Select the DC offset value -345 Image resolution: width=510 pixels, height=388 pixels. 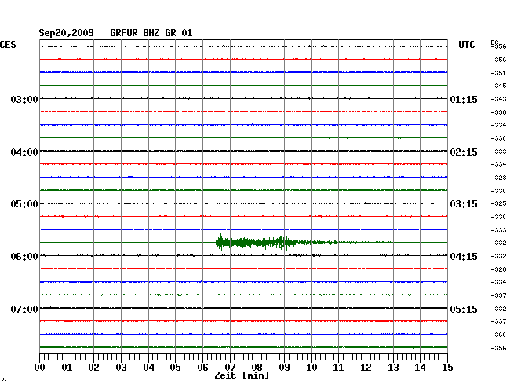point(498,86)
